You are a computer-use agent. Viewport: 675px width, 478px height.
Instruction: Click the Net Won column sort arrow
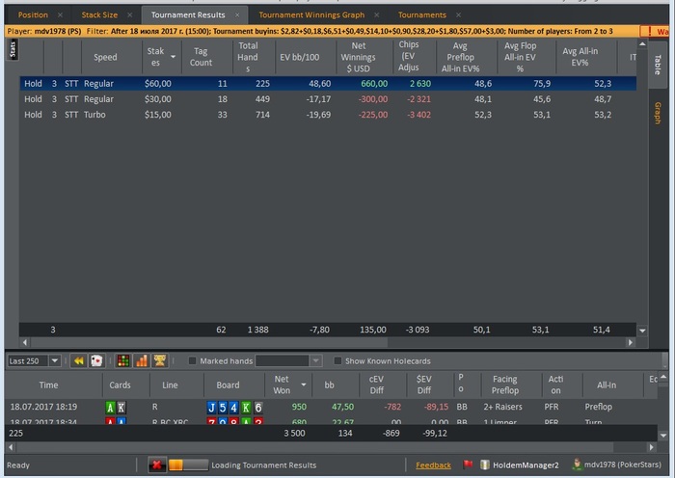(x=304, y=385)
